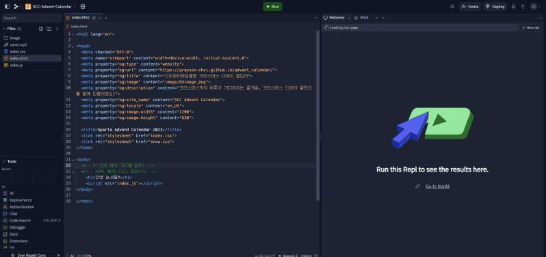Click the AI status bar item
This screenshot has height=257, width=546.
tap(70, 255)
